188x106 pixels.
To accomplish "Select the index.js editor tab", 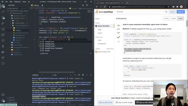I will (37, 5).
